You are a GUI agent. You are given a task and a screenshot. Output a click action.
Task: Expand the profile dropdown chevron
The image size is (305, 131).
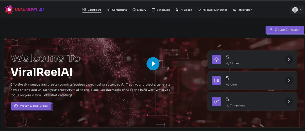[301, 10]
